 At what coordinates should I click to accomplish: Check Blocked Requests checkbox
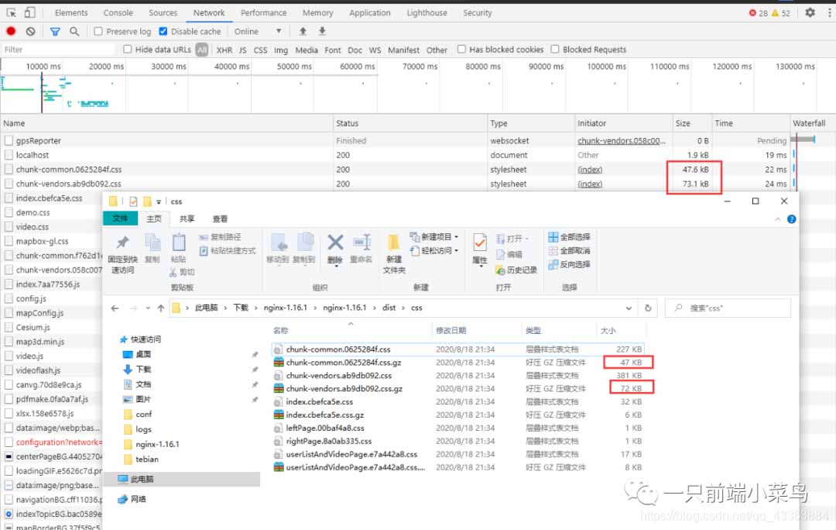555,49
